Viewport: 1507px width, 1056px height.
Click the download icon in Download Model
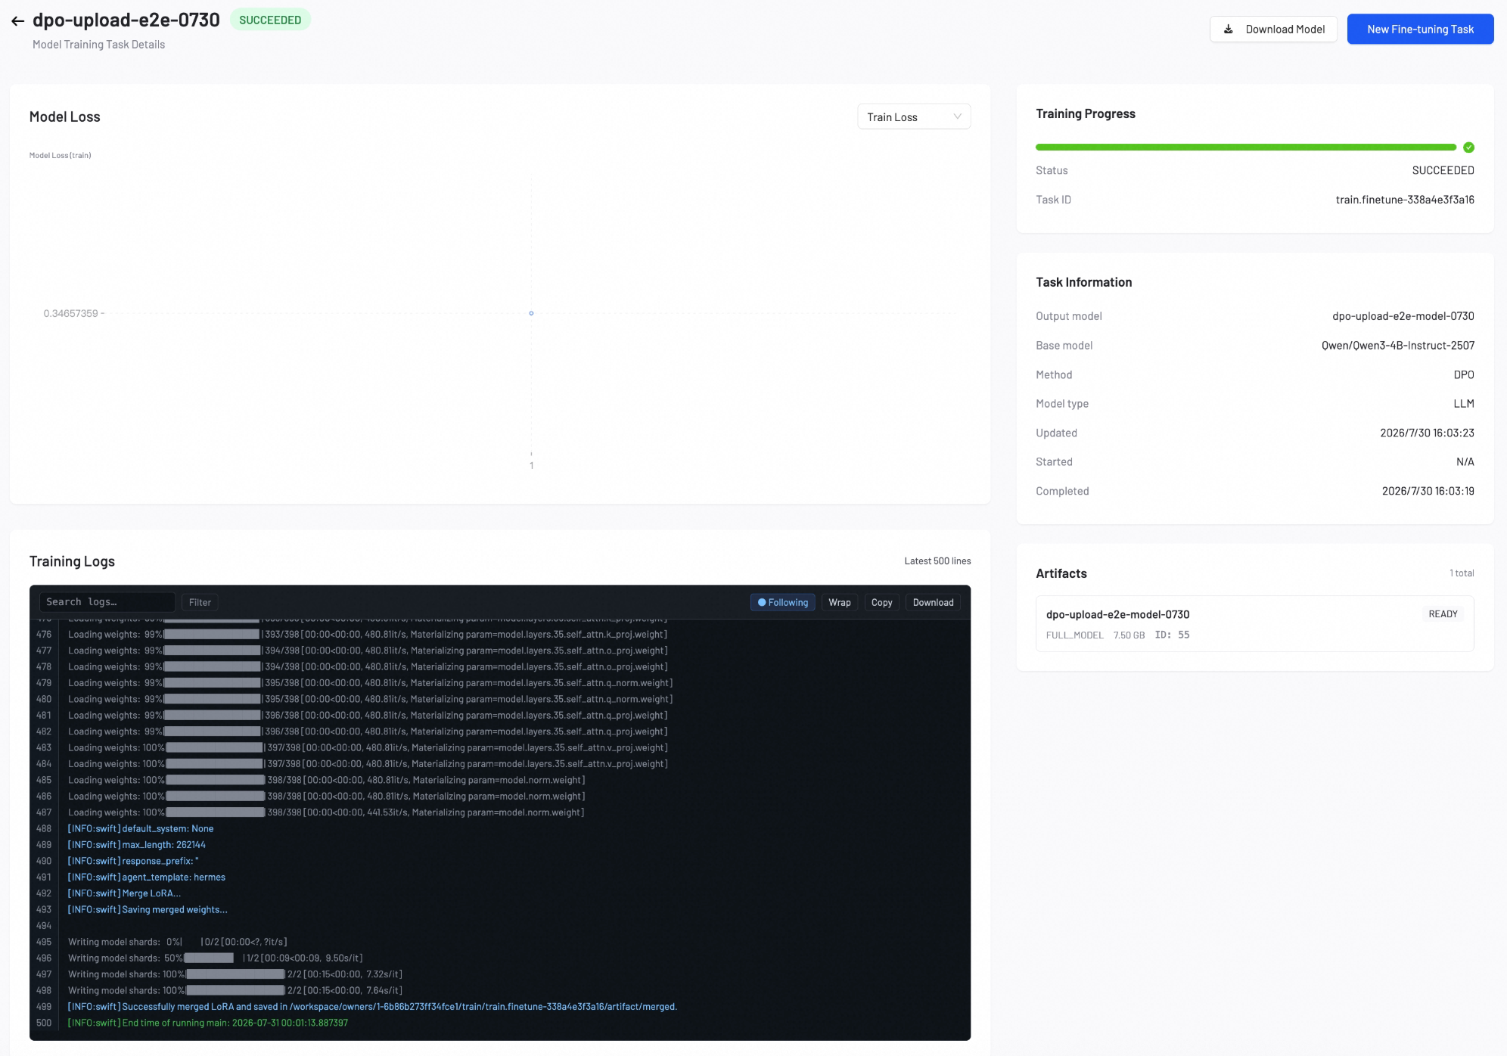pos(1229,30)
